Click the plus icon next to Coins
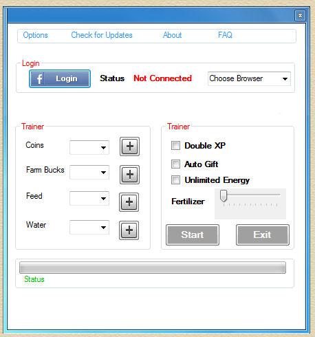315x337 pixels. [x=129, y=146]
